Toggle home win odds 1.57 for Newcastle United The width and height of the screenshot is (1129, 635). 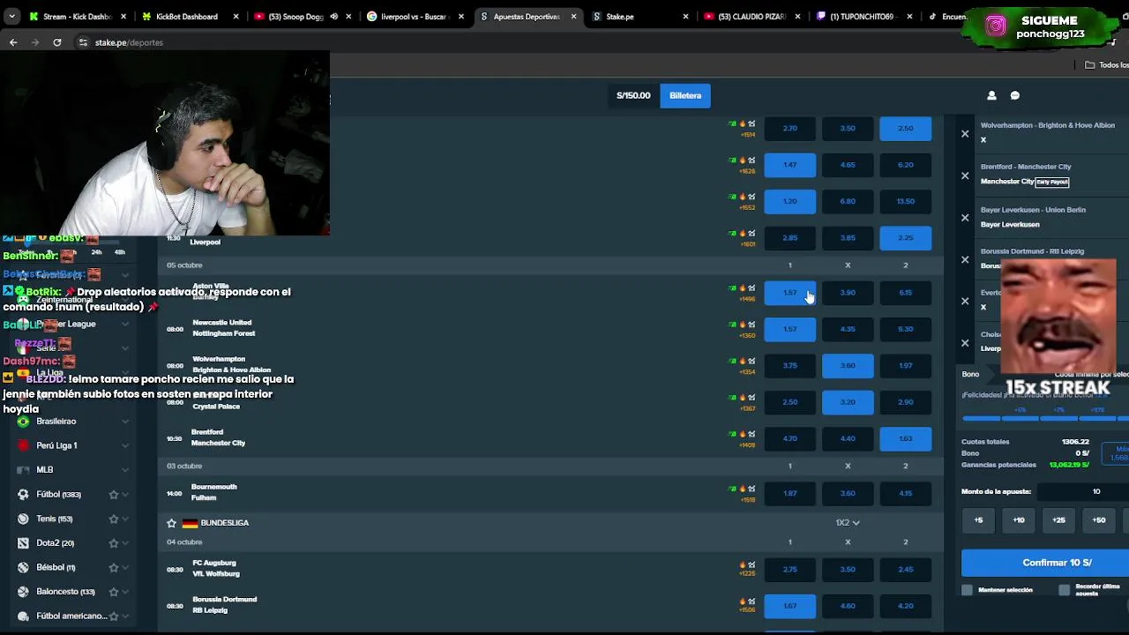click(789, 329)
